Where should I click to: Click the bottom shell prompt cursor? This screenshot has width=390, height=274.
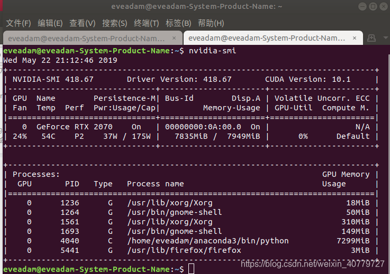coord(191,269)
